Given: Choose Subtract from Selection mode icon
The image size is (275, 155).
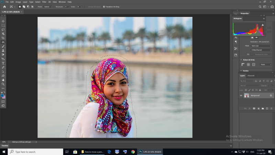Looking at the screenshot, I should [x=28, y=7].
